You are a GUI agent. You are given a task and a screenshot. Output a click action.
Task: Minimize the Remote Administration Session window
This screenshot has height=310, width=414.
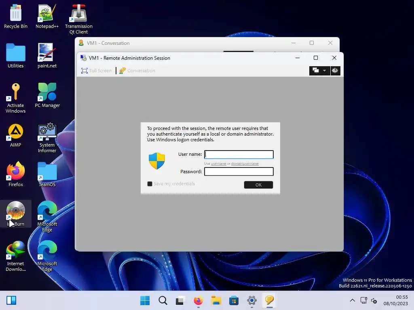pos(298,58)
